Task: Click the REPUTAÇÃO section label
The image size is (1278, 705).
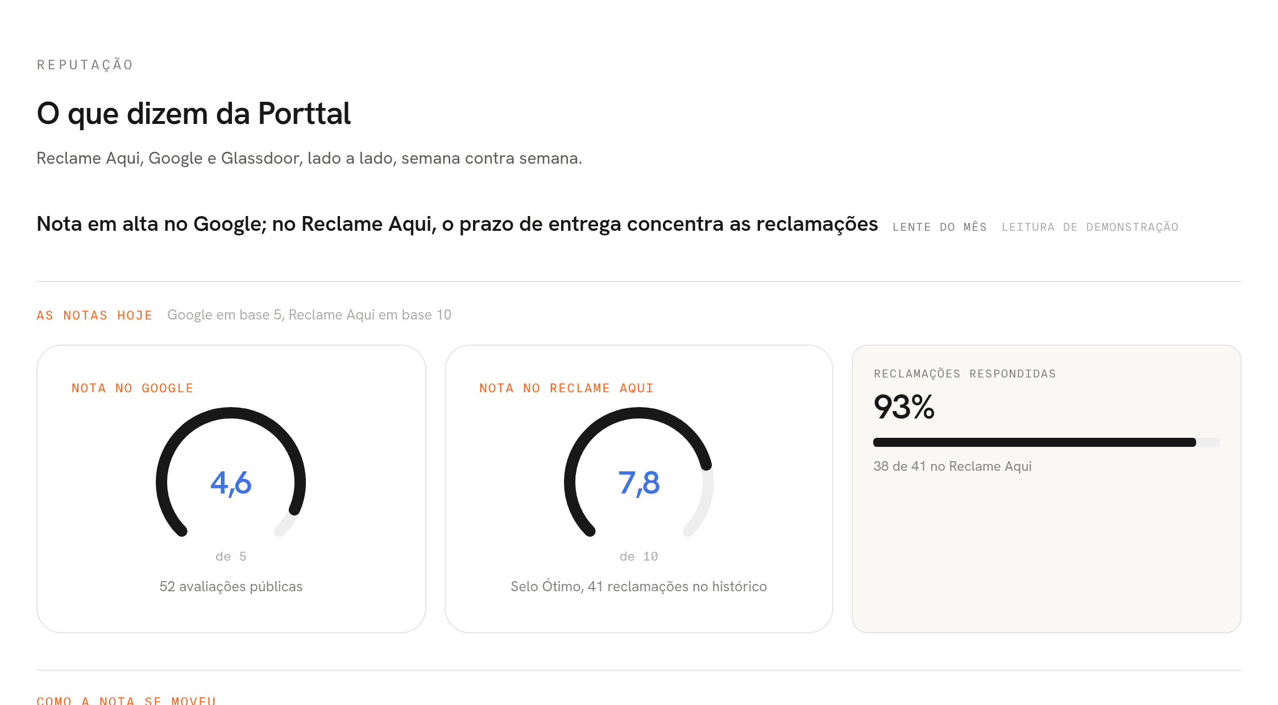Action: pos(85,65)
